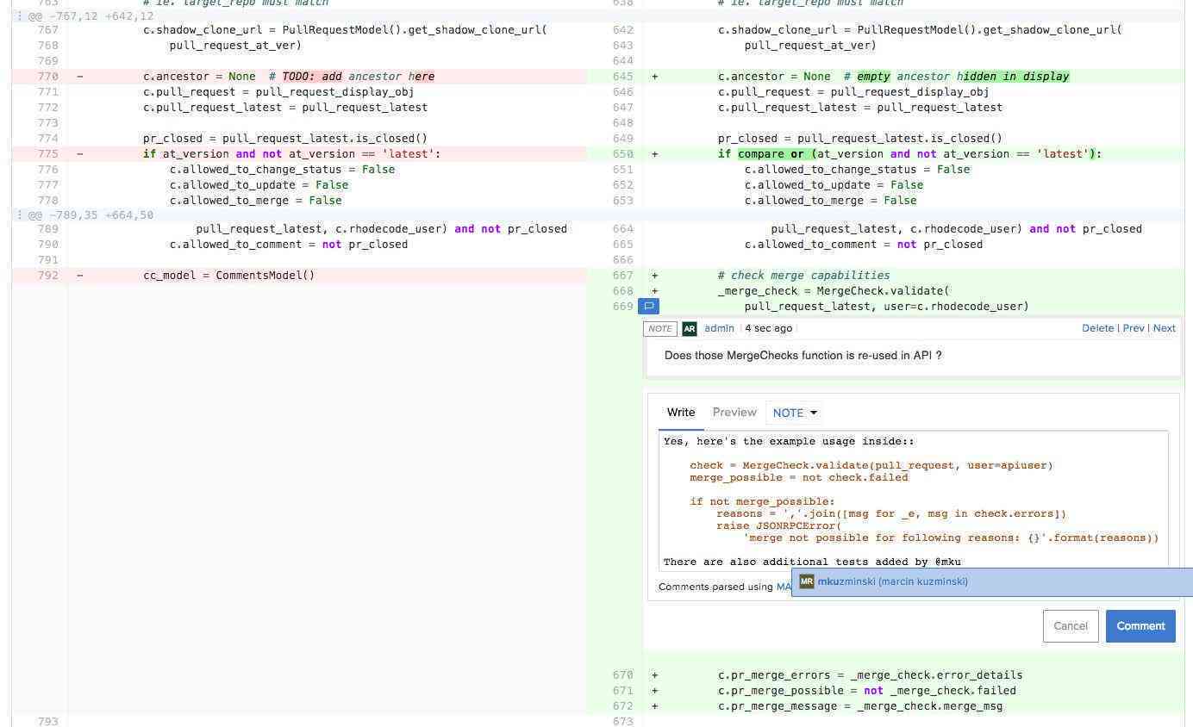Click new line number 670

[x=622, y=675]
